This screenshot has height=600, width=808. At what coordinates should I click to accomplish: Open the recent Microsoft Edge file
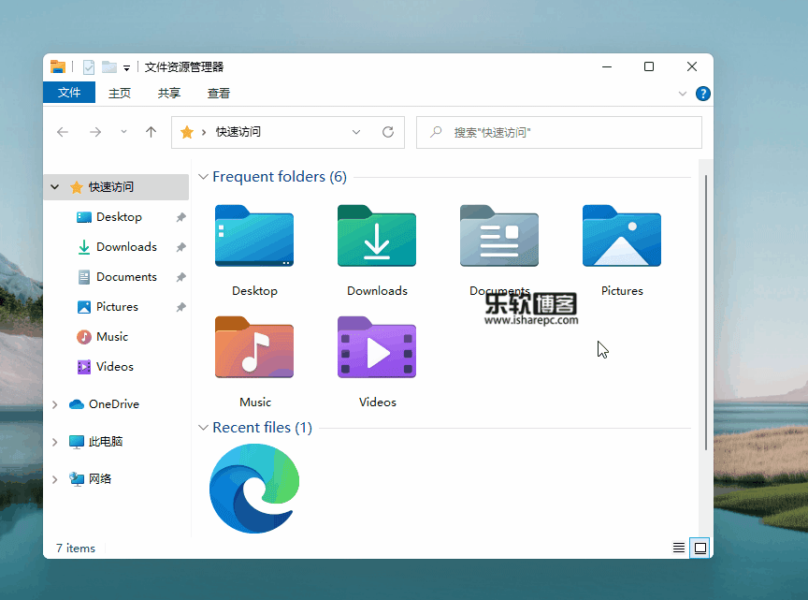(253, 487)
